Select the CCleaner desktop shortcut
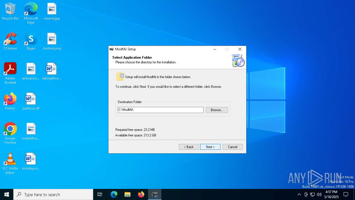 10,42
